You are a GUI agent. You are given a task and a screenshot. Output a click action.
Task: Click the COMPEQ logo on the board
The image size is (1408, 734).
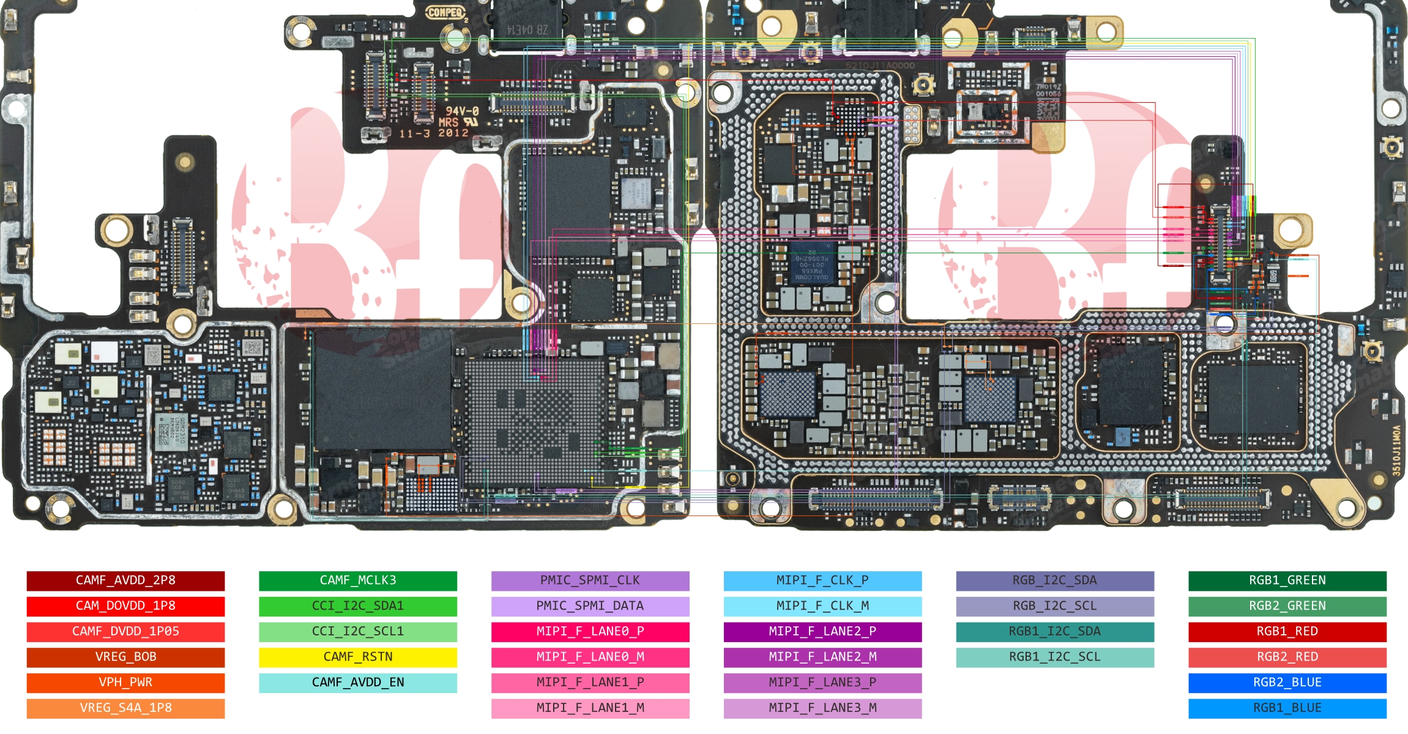(445, 12)
